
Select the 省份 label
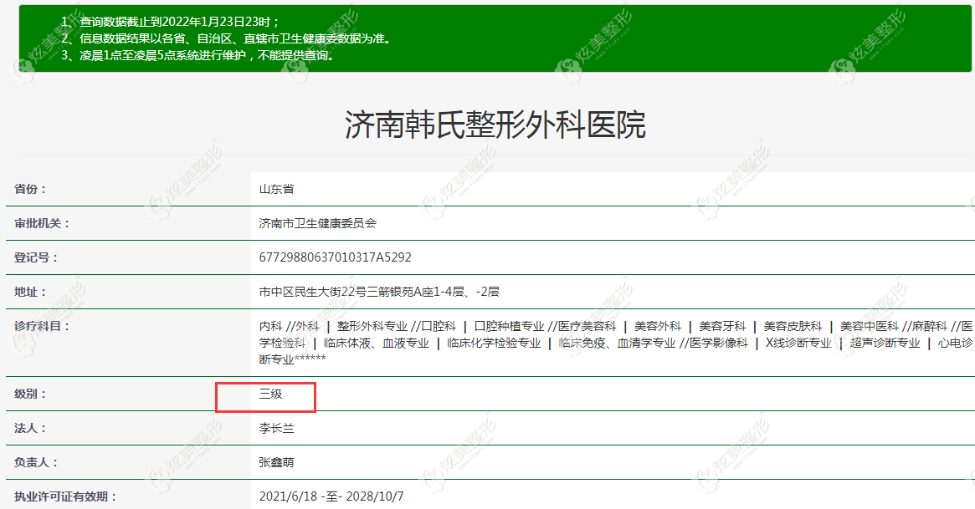[30, 190]
